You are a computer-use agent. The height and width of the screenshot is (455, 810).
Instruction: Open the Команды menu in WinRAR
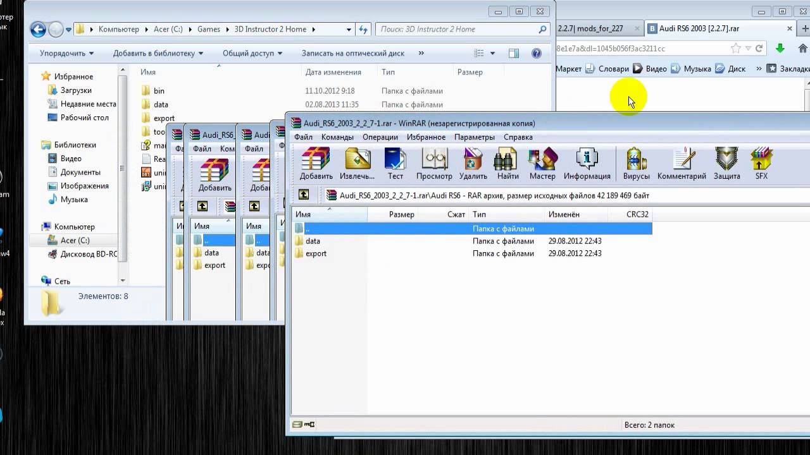click(337, 137)
